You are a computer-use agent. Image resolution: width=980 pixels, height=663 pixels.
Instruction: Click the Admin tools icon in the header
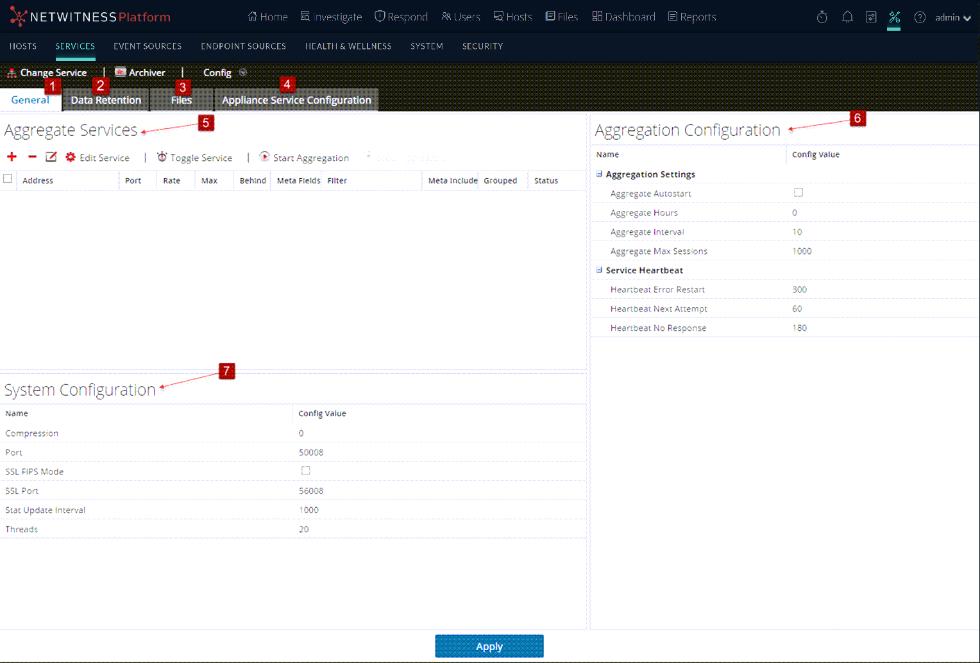point(894,17)
